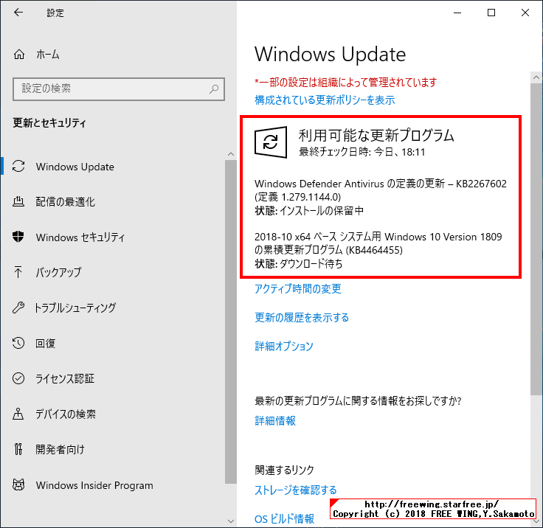Screen dimensions: 543x528
Task: Click the 開発者向け tools icon
Action: click(18, 449)
